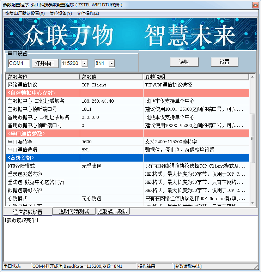Viewport: 261px width, 272px height.
Task: Select the <串口通信参数> section row
Action: pos(127,133)
